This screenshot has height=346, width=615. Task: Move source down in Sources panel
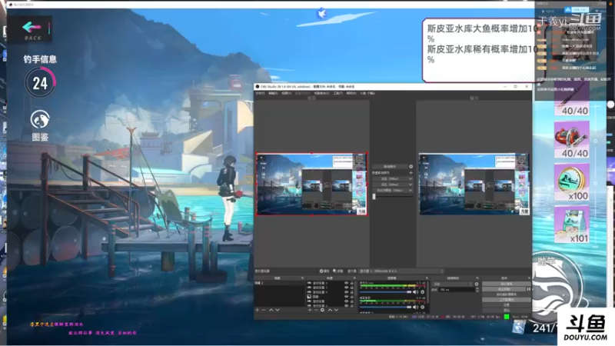(x=336, y=310)
